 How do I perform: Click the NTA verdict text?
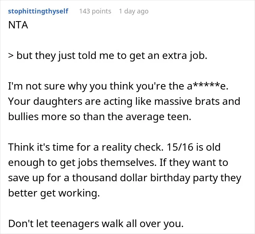(x=18, y=25)
